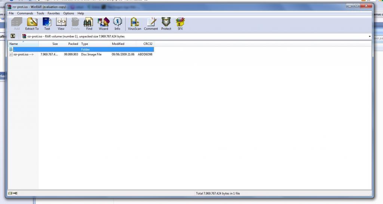Run the Test archive tool
Screen dimensions: 383x204
[x=47, y=24]
